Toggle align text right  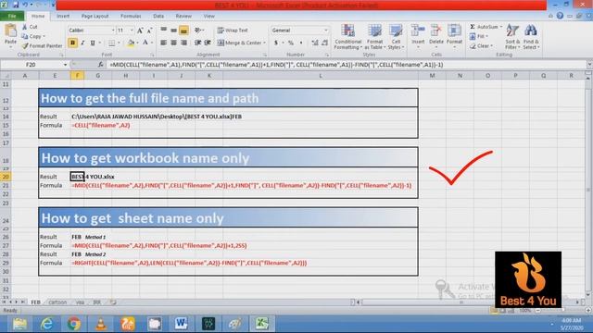[183, 43]
